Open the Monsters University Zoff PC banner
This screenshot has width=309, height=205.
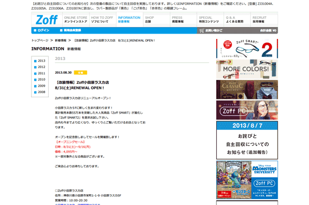pos(247,180)
